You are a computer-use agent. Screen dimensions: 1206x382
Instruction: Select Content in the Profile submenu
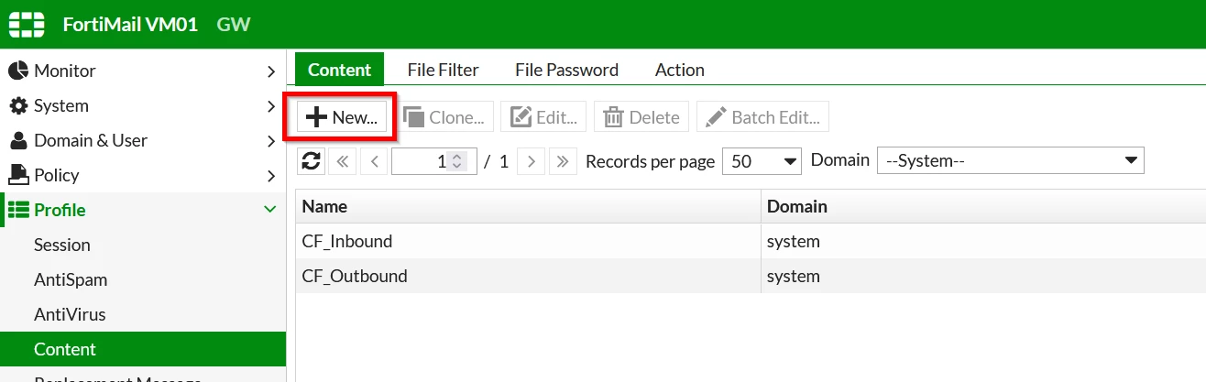click(x=143, y=349)
